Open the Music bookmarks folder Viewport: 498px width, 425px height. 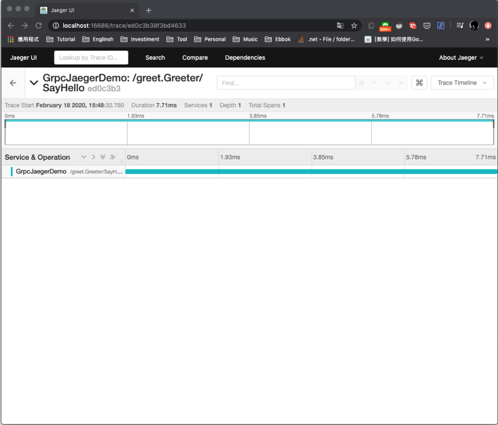pyautogui.click(x=245, y=39)
